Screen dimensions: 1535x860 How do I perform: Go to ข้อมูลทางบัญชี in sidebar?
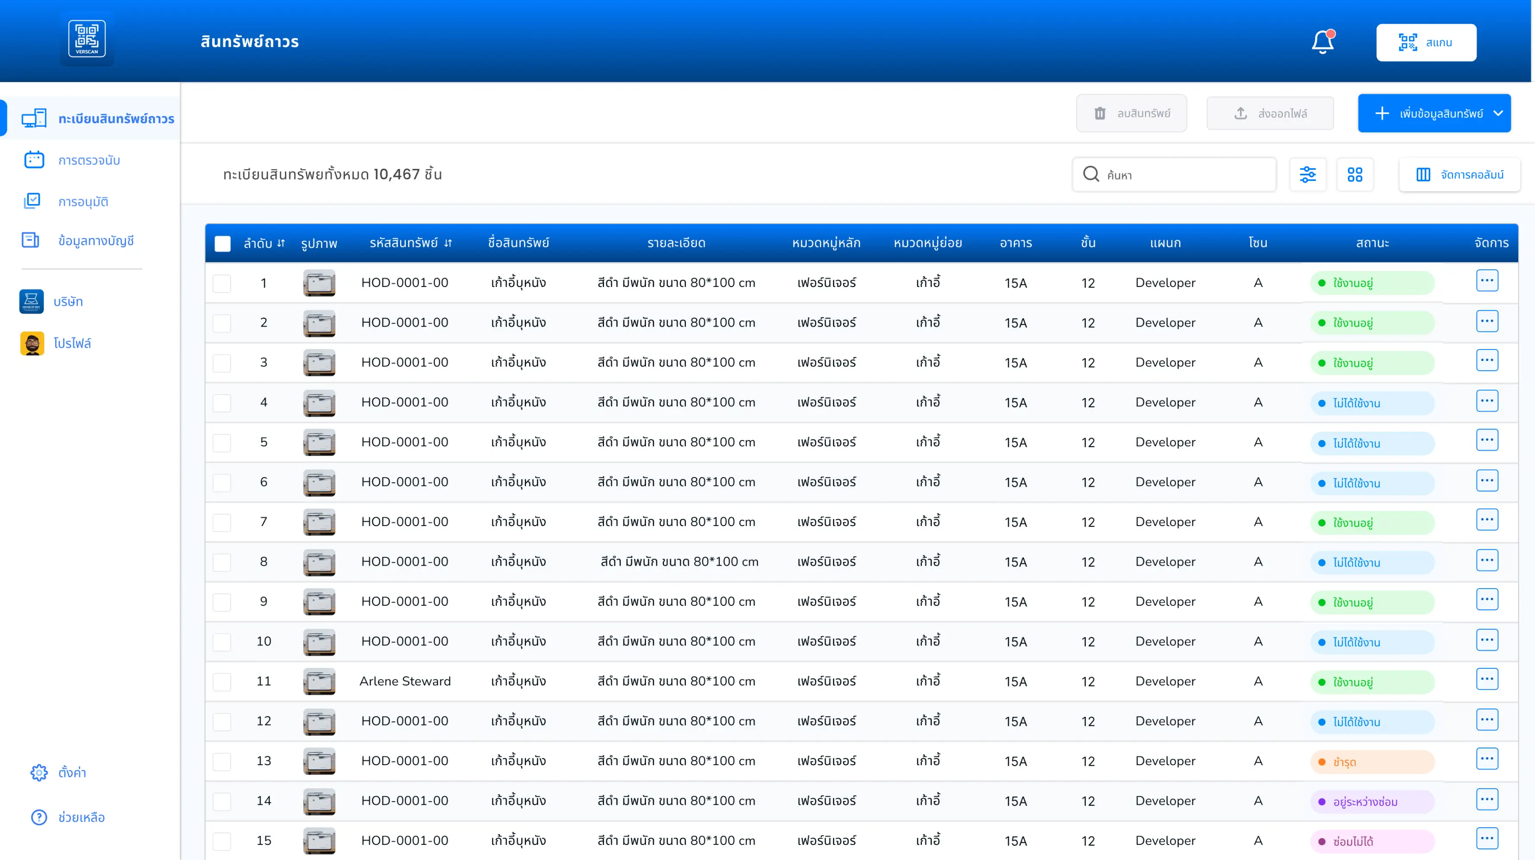click(96, 240)
